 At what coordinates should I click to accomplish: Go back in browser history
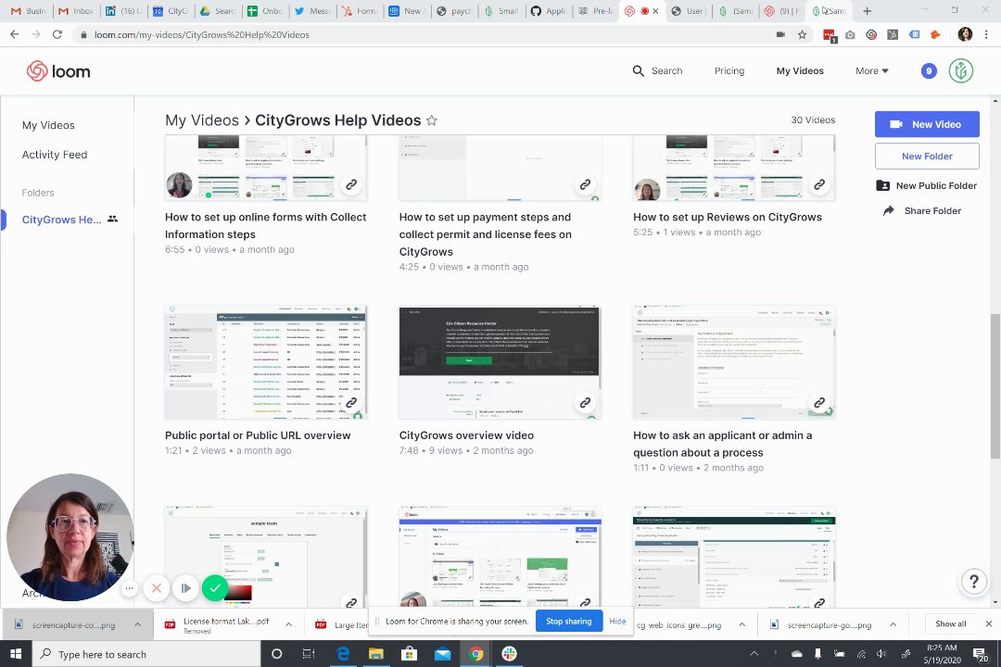pyautogui.click(x=15, y=34)
